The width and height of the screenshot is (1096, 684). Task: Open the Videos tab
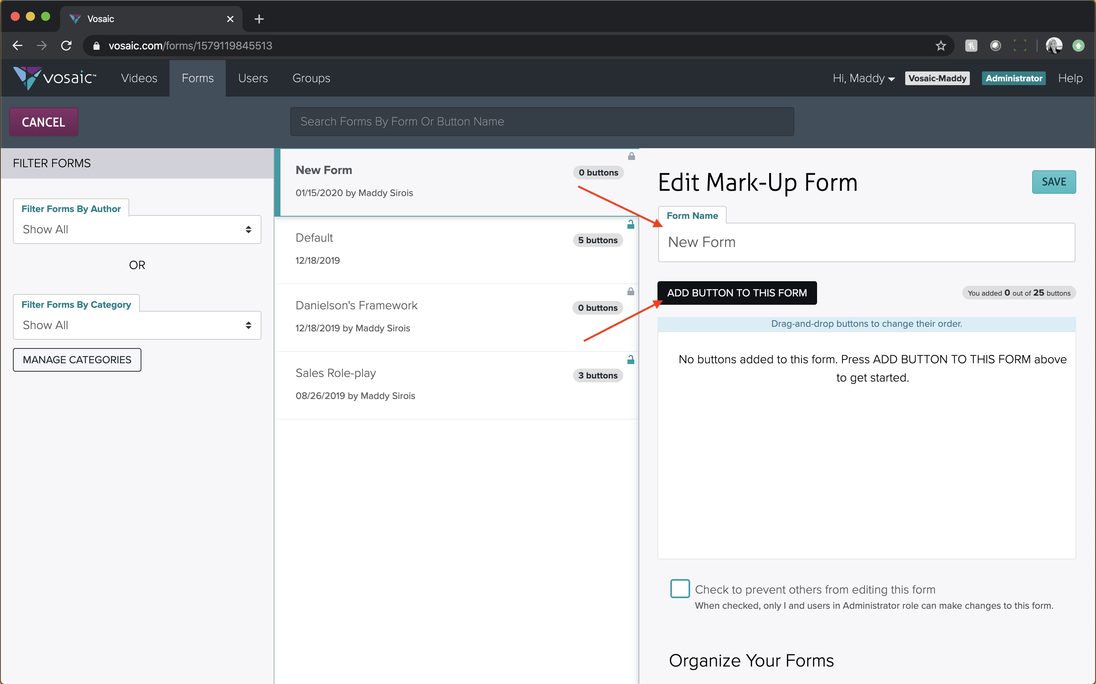pos(139,78)
